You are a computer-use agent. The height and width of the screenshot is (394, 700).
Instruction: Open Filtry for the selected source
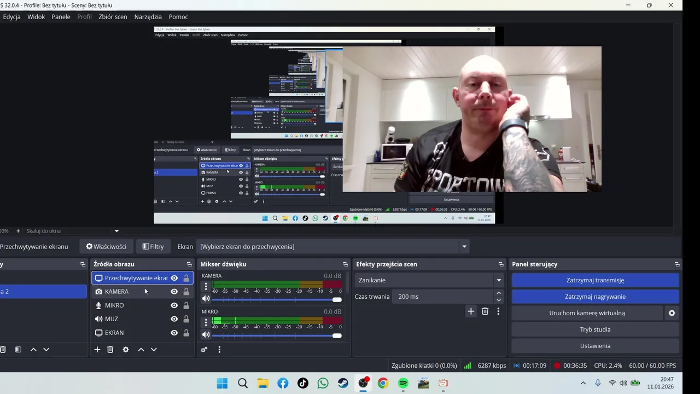[153, 247]
